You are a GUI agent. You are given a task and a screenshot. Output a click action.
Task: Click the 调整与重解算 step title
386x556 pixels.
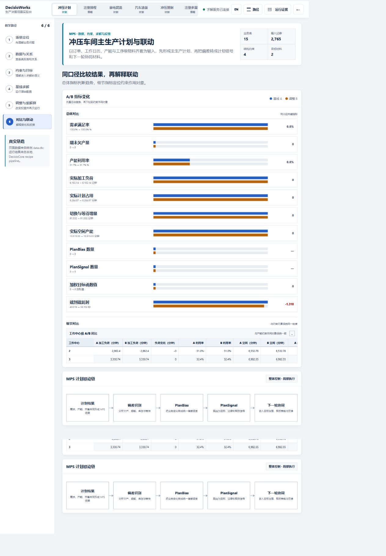26,103
